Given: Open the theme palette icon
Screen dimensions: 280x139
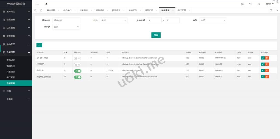Looking at the screenshot, I should [242, 4].
